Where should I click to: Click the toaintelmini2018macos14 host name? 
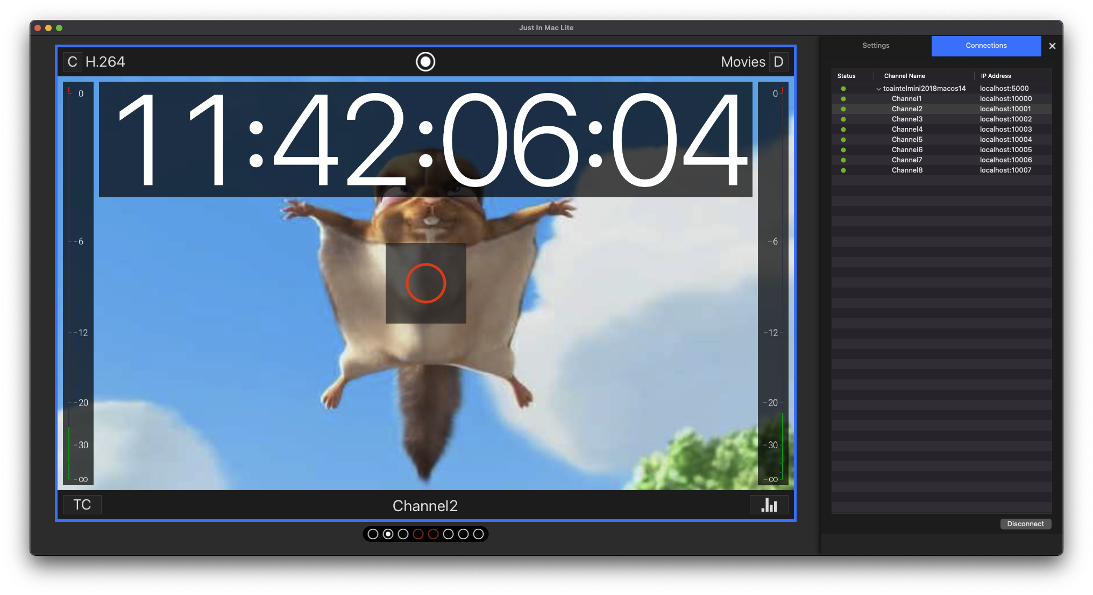point(924,89)
